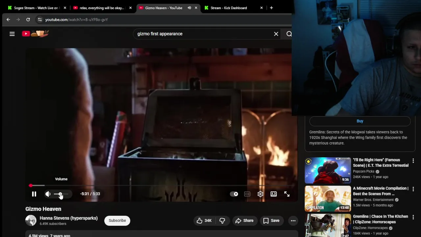The height and width of the screenshot is (237, 421).
Task: Open options menu for Minecraft Compilation video
Action: (x=413, y=189)
